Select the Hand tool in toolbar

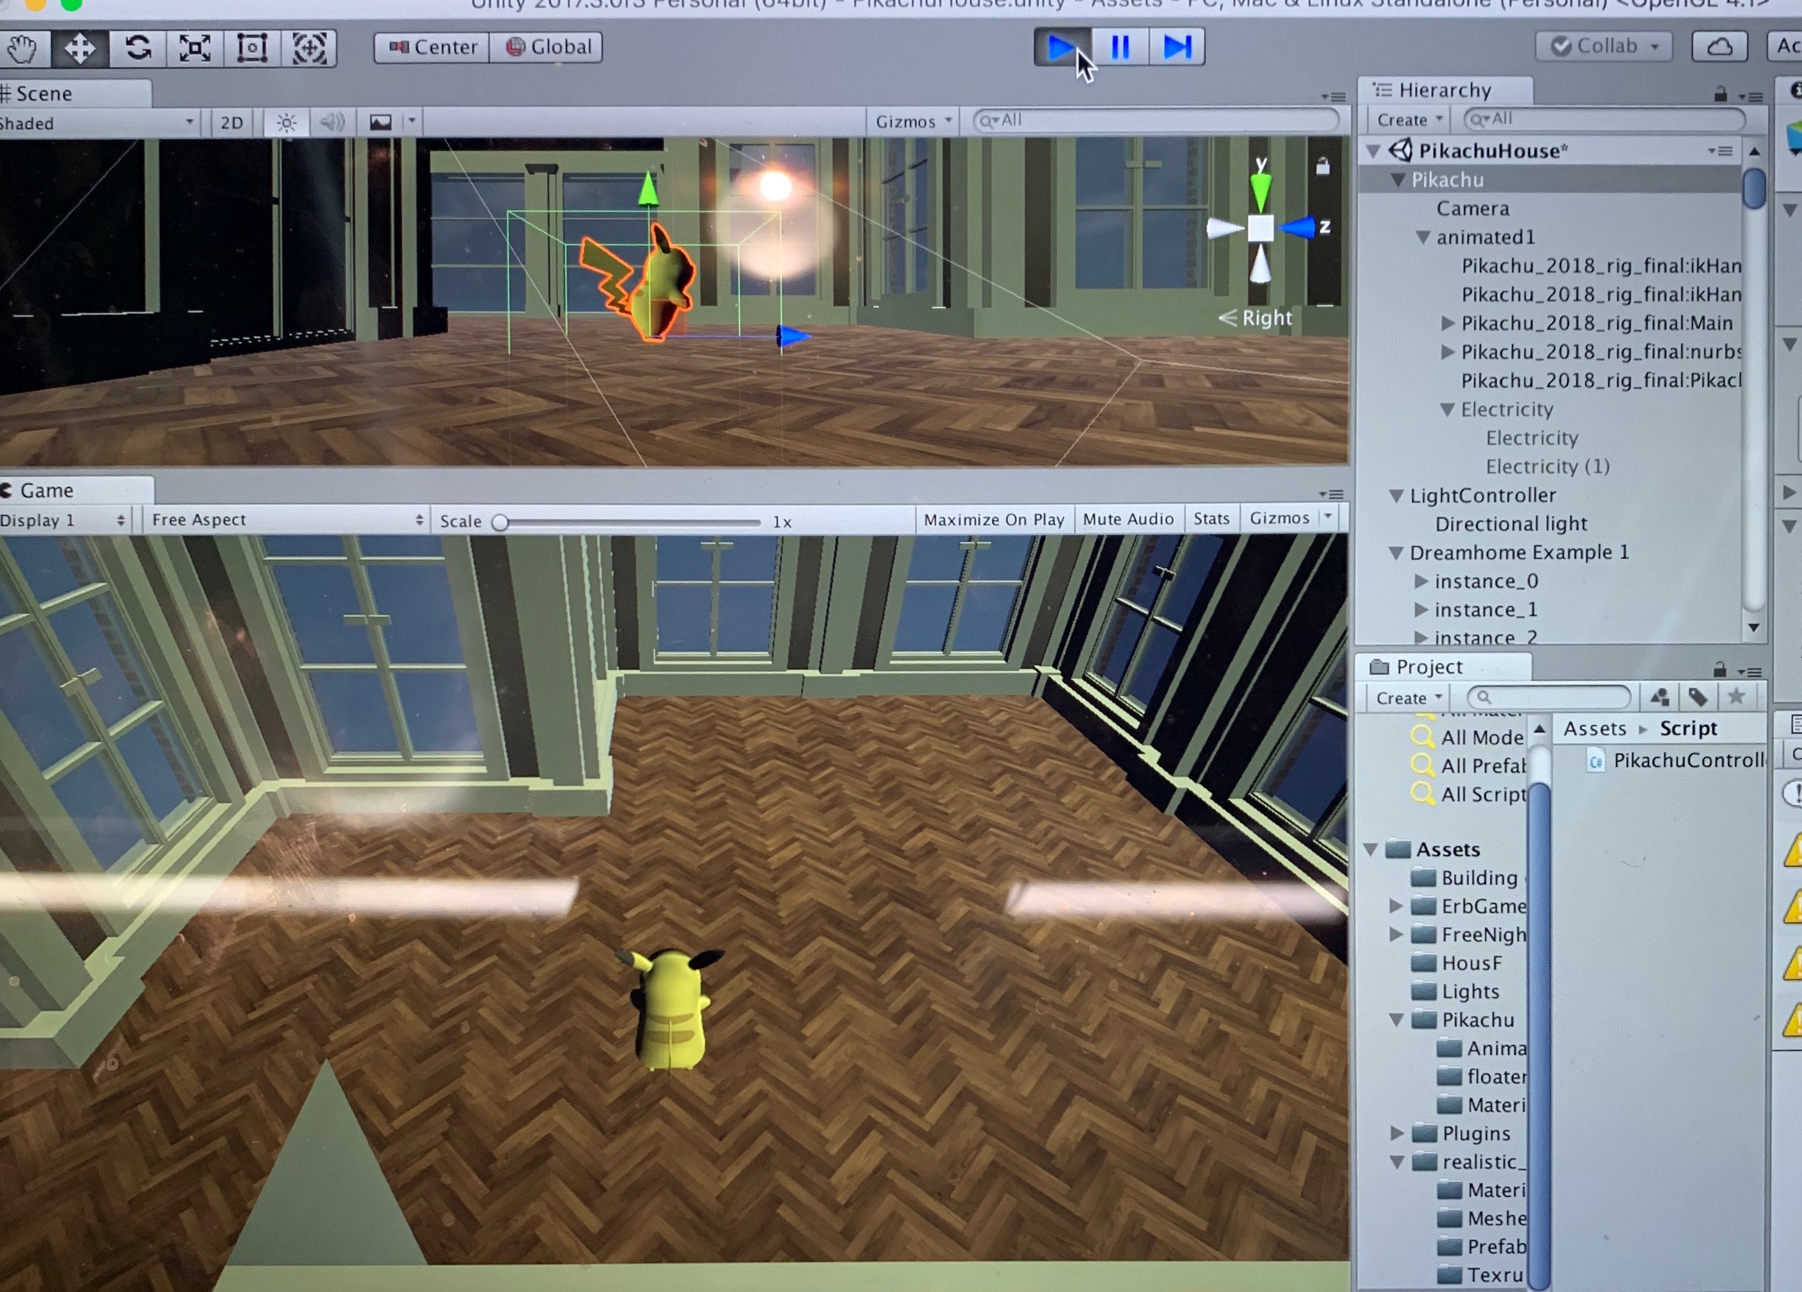(x=22, y=48)
